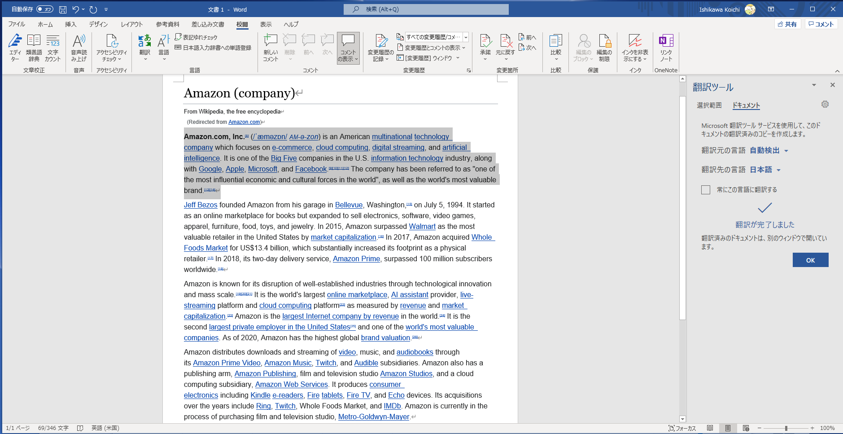Select the Selection (選択範囲) translator tab

(x=709, y=105)
